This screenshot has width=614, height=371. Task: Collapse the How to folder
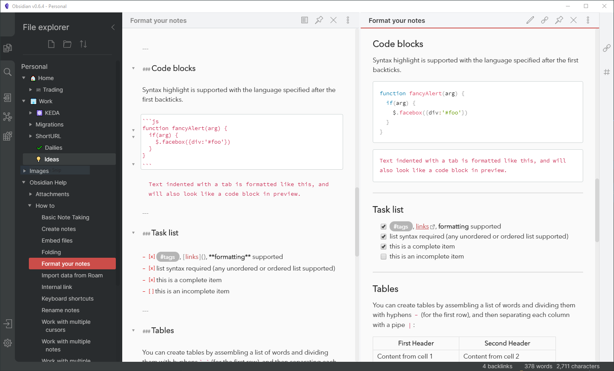click(30, 206)
